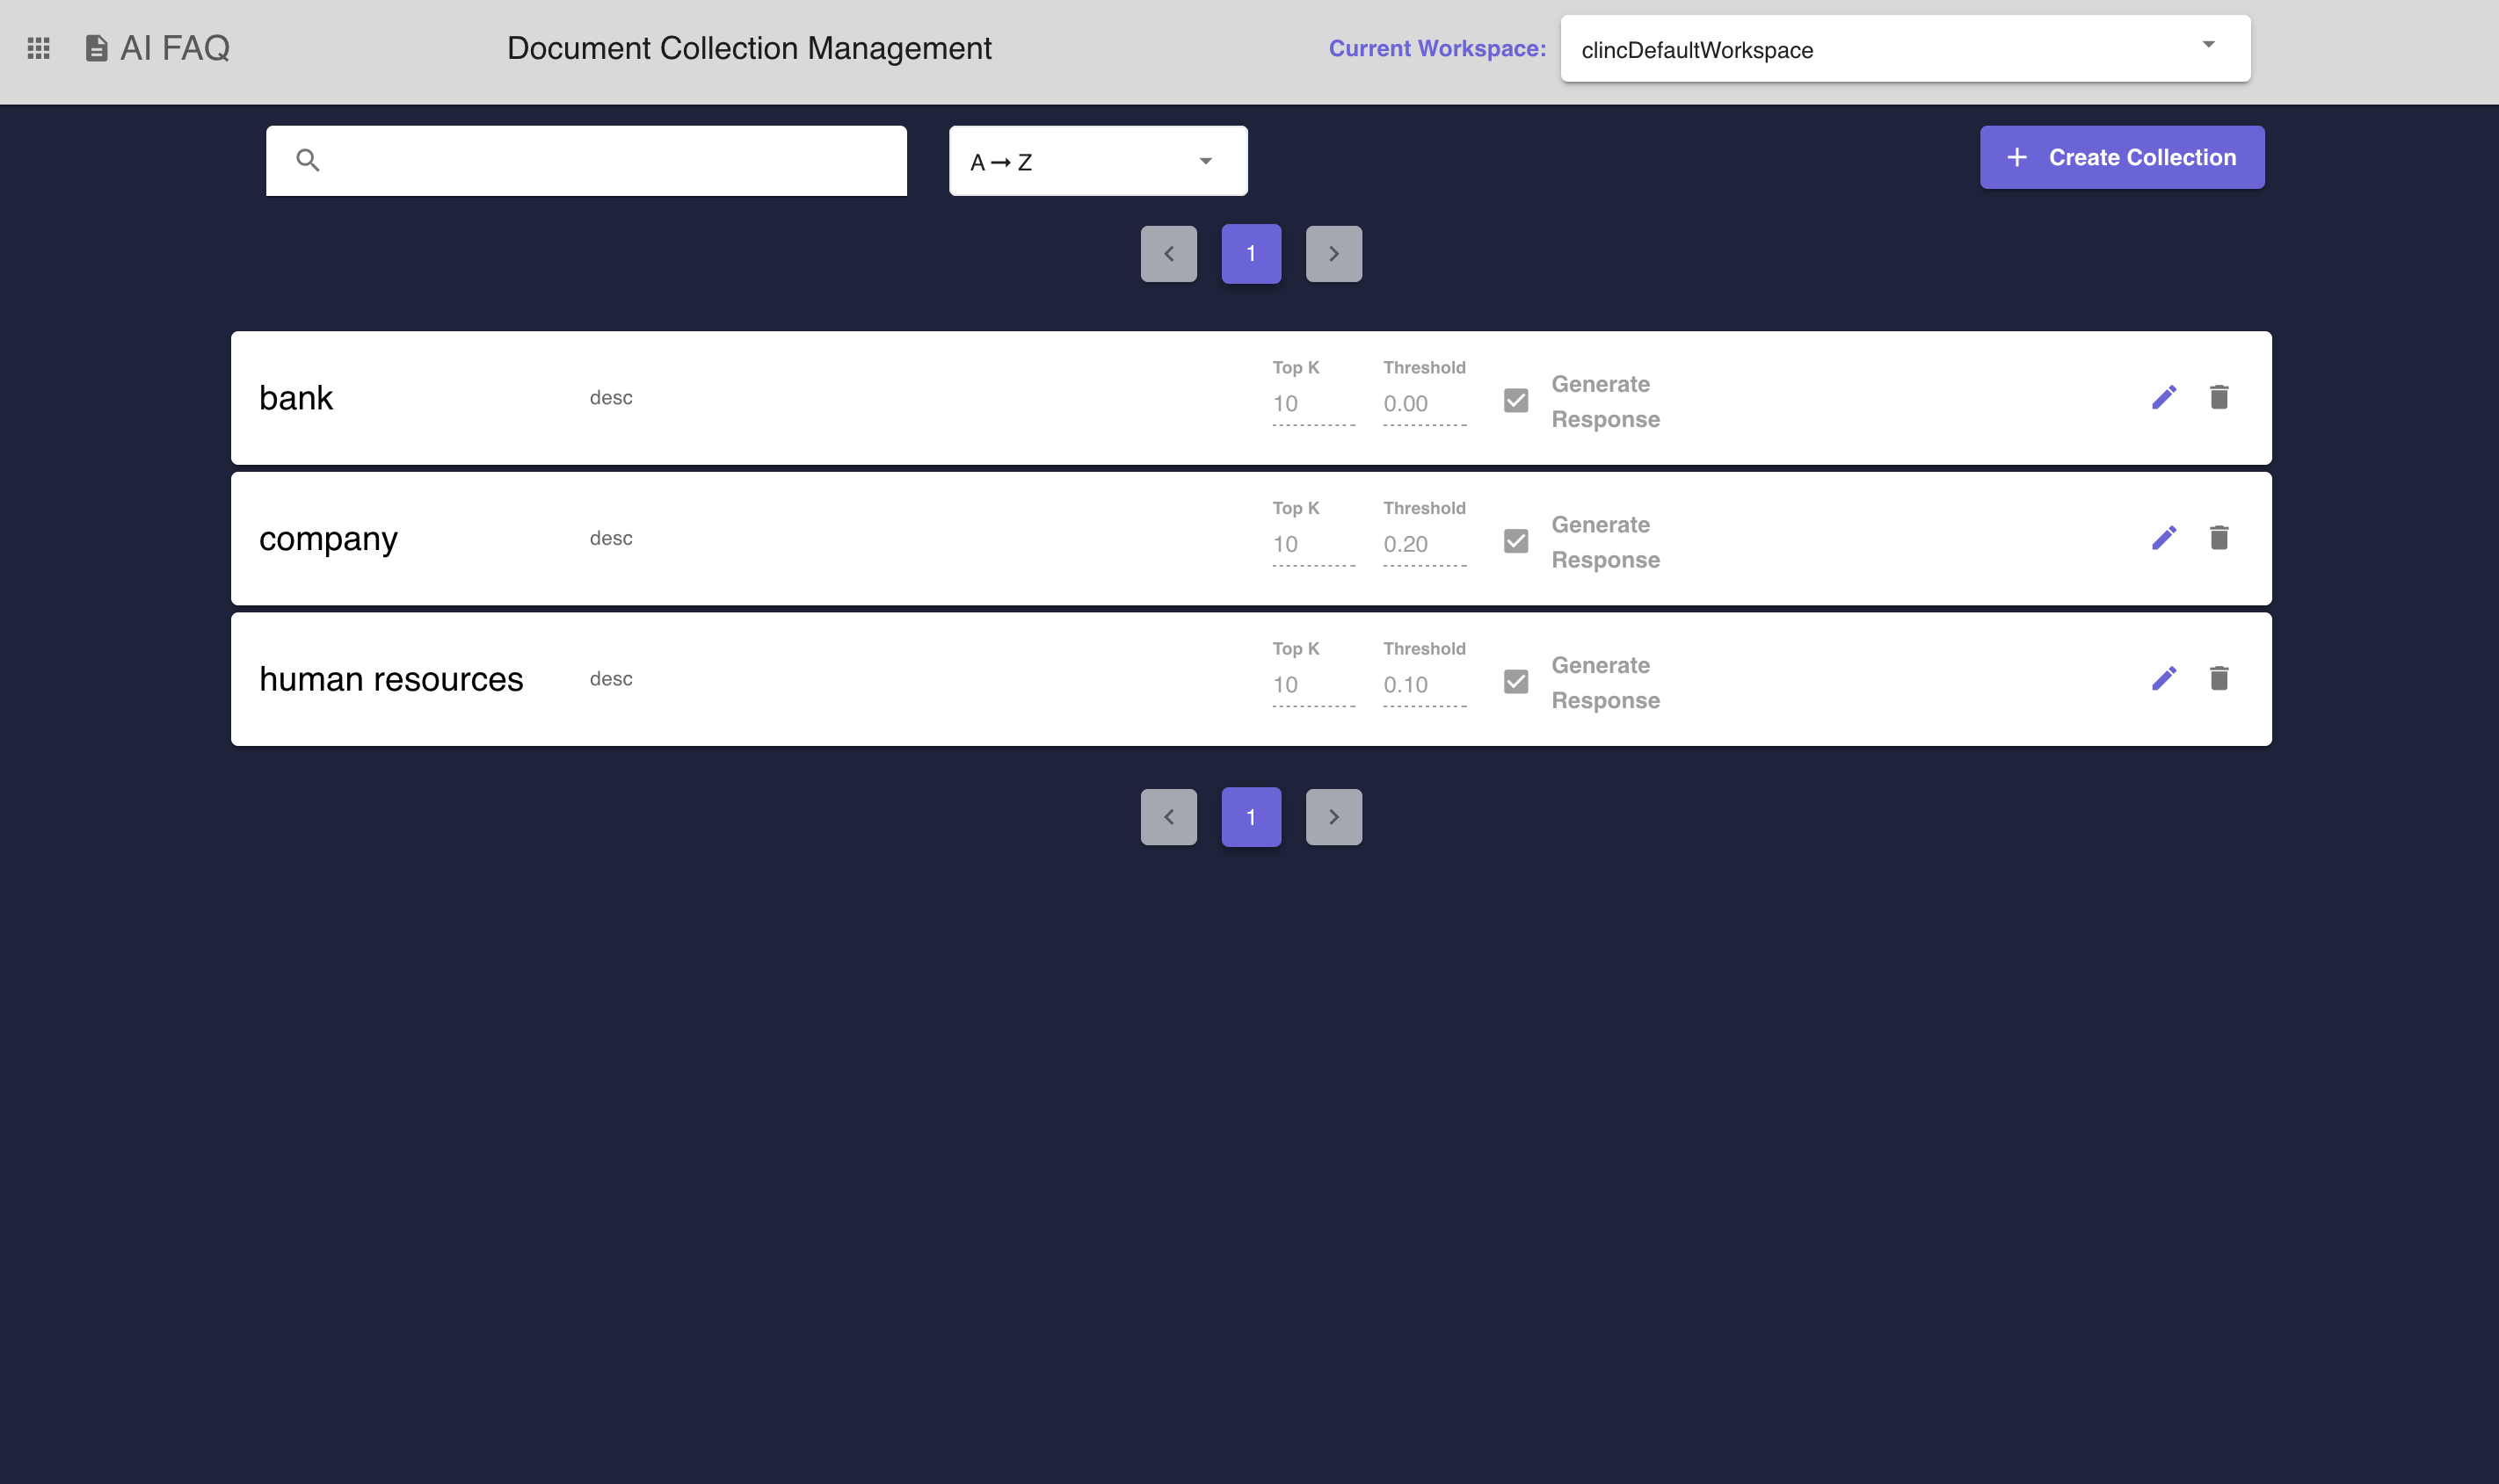The height and width of the screenshot is (1484, 2499).
Task: Toggle Generate Response checkbox for company
Action: pyautogui.click(x=1515, y=541)
